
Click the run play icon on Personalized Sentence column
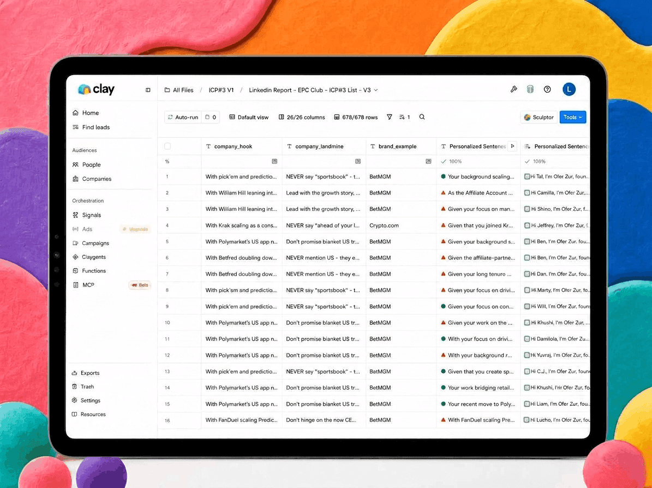point(512,146)
